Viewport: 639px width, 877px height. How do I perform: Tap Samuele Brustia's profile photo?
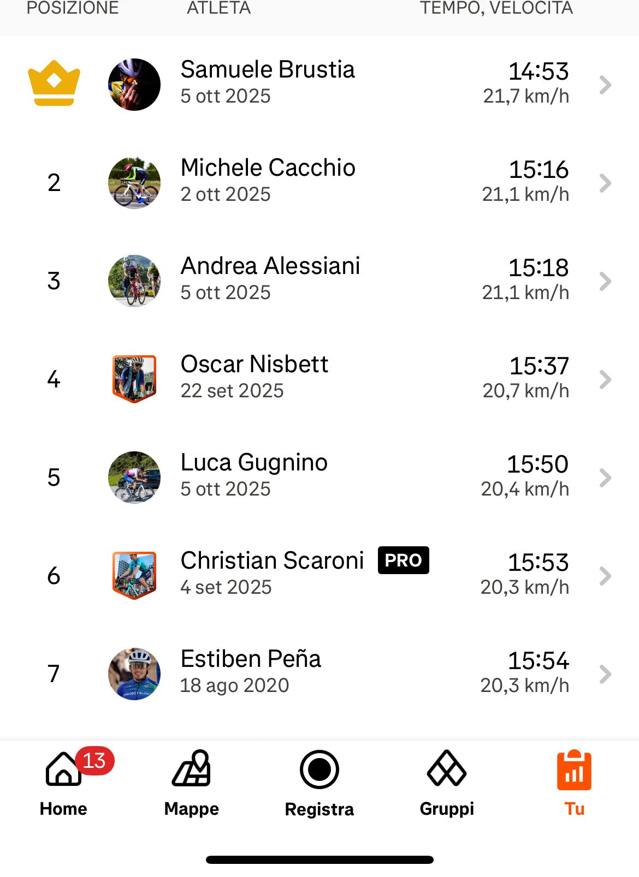[134, 85]
